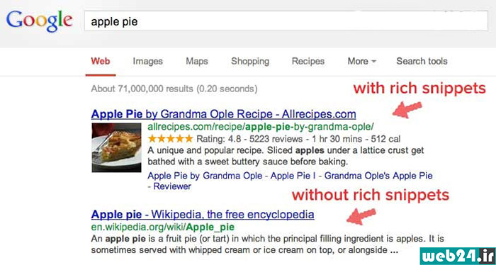Open the Recipes tab
Viewport: 496px width, 265px height.
pos(308,61)
